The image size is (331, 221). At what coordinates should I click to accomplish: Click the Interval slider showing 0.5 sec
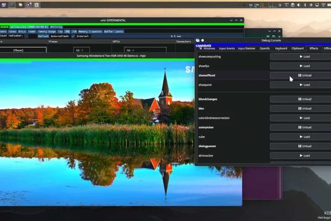[x=167, y=36]
